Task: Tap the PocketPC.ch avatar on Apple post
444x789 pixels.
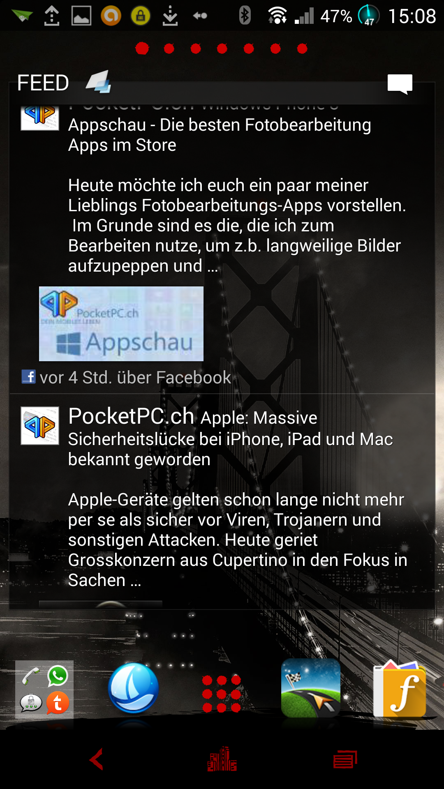Action: pos(40,426)
